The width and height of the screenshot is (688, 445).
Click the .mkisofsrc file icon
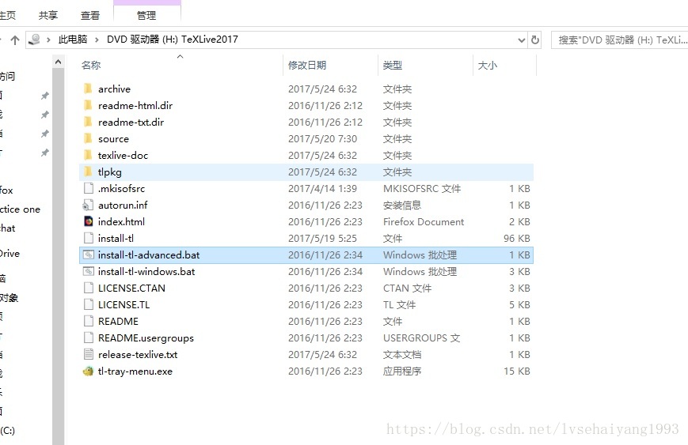pos(88,188)
